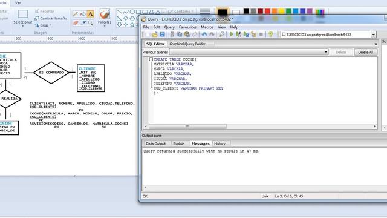Choose the oval shape in Paint shapes gallery
Image resolution: width=387 pixels, height=218 pixels.
pyautogui.click(x=132, y=12)
